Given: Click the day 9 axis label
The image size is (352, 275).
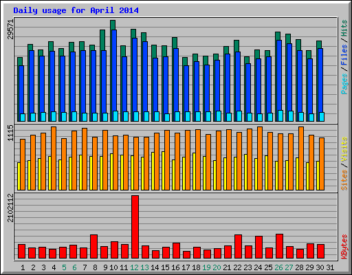Looking at the screenshot, I should (x=105, y=267).
